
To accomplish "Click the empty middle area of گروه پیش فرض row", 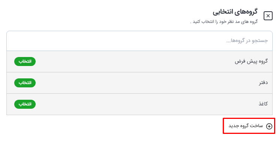I will (135, 61).
